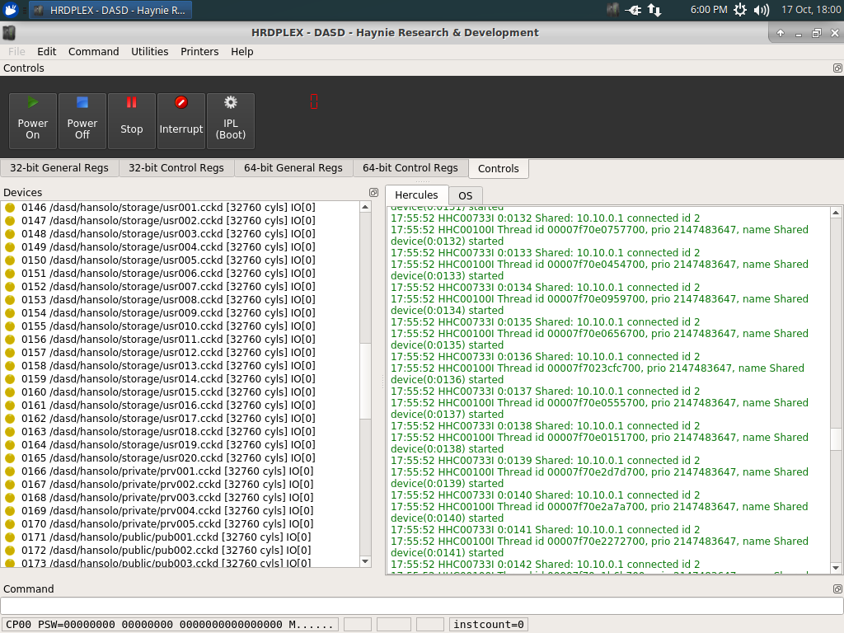Stop the CPU with Stop button
Image resolution: width=844 pixels, height=633 pixels.
click(x=132, y=120)
